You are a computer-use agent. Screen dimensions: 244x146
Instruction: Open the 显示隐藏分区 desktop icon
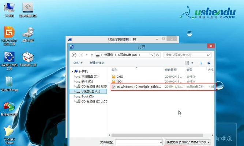[x=28, y=9]
